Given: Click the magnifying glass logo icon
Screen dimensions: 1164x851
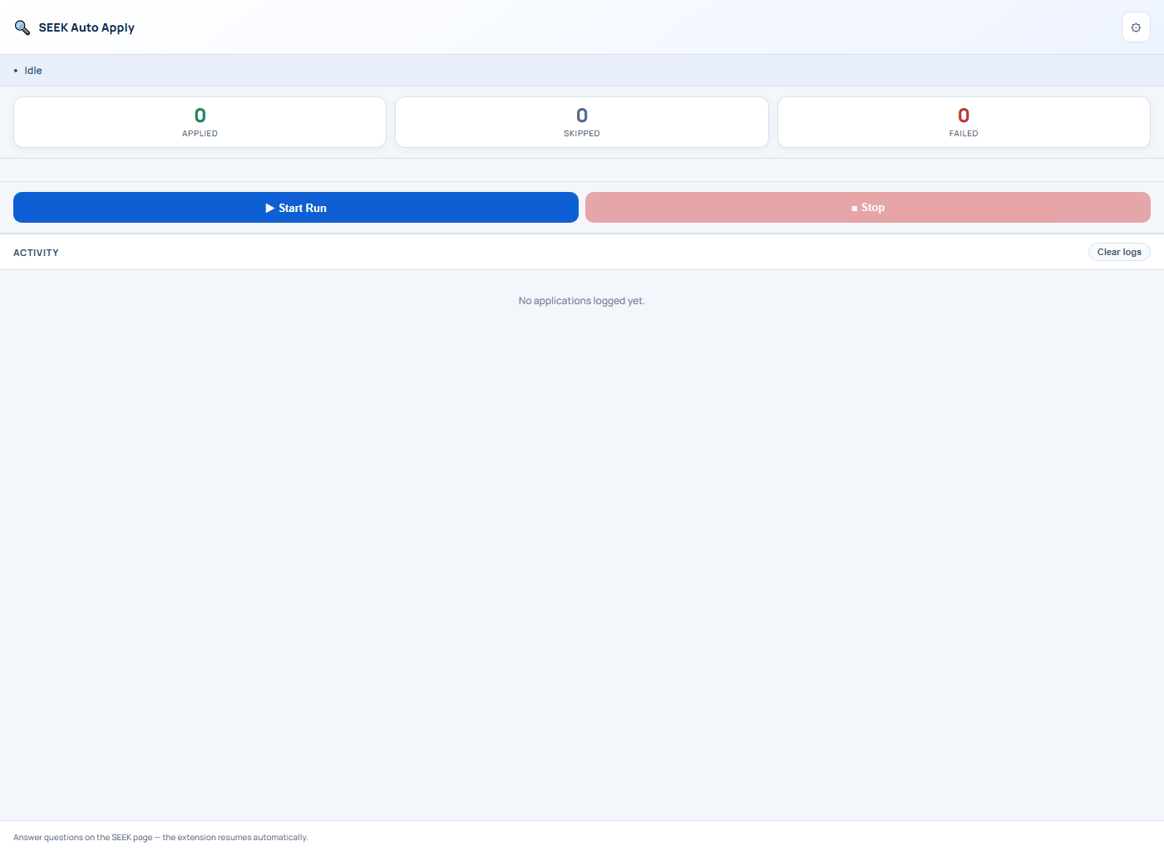Looking at the screenshot, I should pos(22,27).
